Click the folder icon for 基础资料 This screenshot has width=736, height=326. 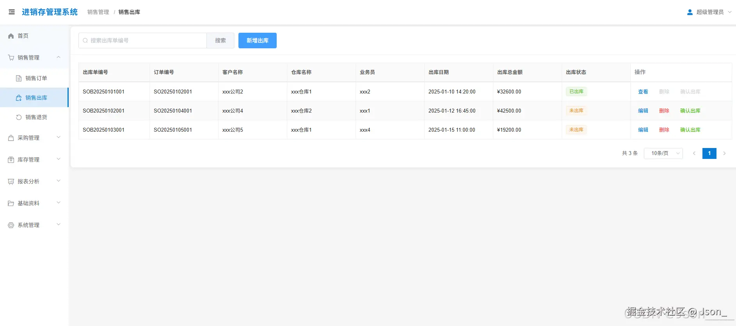coord(11,203)
